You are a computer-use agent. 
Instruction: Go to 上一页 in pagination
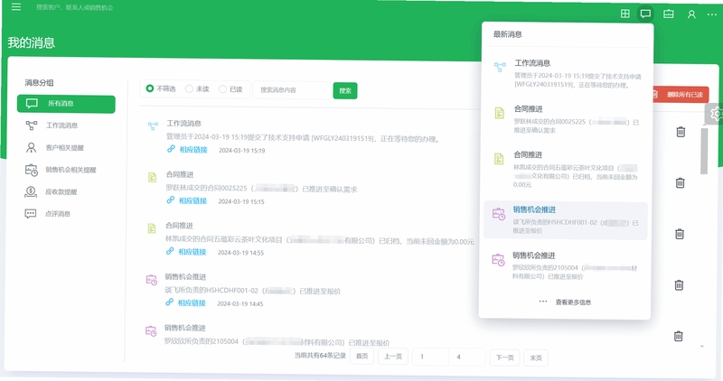393,357
